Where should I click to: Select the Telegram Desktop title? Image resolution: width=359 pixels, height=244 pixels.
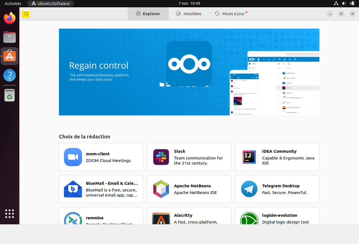(x=281, y=186)
